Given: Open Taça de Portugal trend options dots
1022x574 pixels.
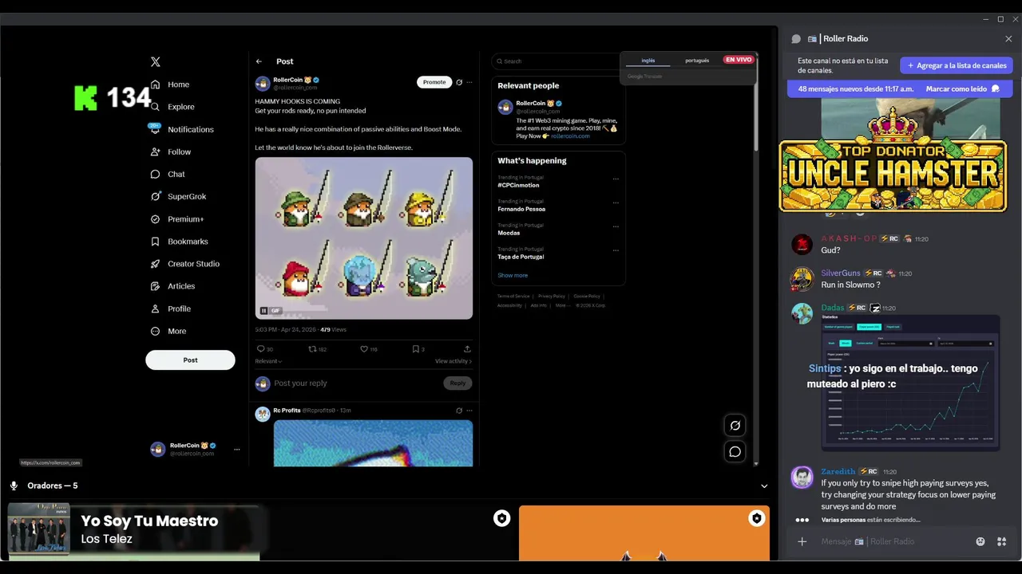Looking at the screenshot, I should coord(616,250).
